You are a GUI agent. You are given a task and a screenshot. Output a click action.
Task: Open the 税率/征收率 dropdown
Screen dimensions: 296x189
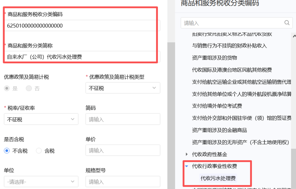point(41,119)
